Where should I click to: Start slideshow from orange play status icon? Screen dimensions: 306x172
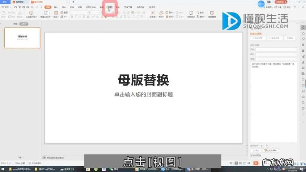[x=256, y=163]
